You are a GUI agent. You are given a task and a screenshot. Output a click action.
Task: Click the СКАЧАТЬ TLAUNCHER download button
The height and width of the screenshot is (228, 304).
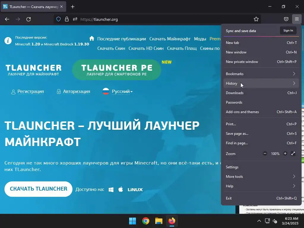tap(38, 189)
